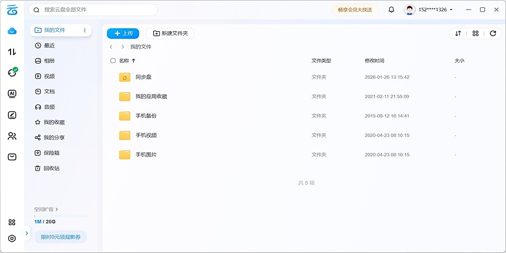This screenshot has height=253, width=506.
Task: Open the message inbox icon
Action: point(12,156)
